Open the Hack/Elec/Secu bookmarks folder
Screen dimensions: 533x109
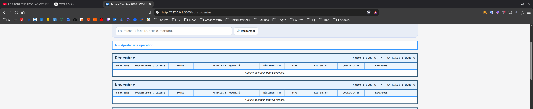pyautogui.click(x=238, y=20)
